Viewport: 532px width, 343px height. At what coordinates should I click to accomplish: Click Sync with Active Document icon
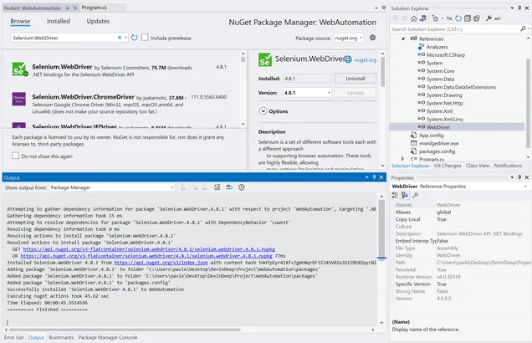tap(449, 18)
